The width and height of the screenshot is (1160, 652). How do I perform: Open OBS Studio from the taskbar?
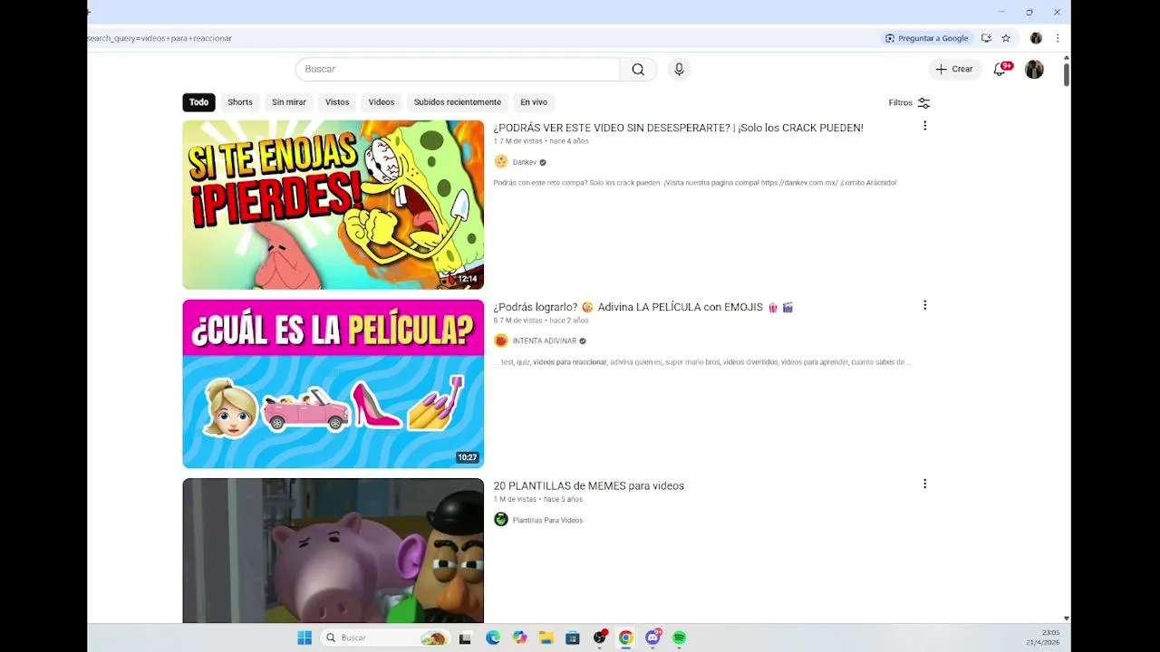pyautogui.click(x=599, y=638)
